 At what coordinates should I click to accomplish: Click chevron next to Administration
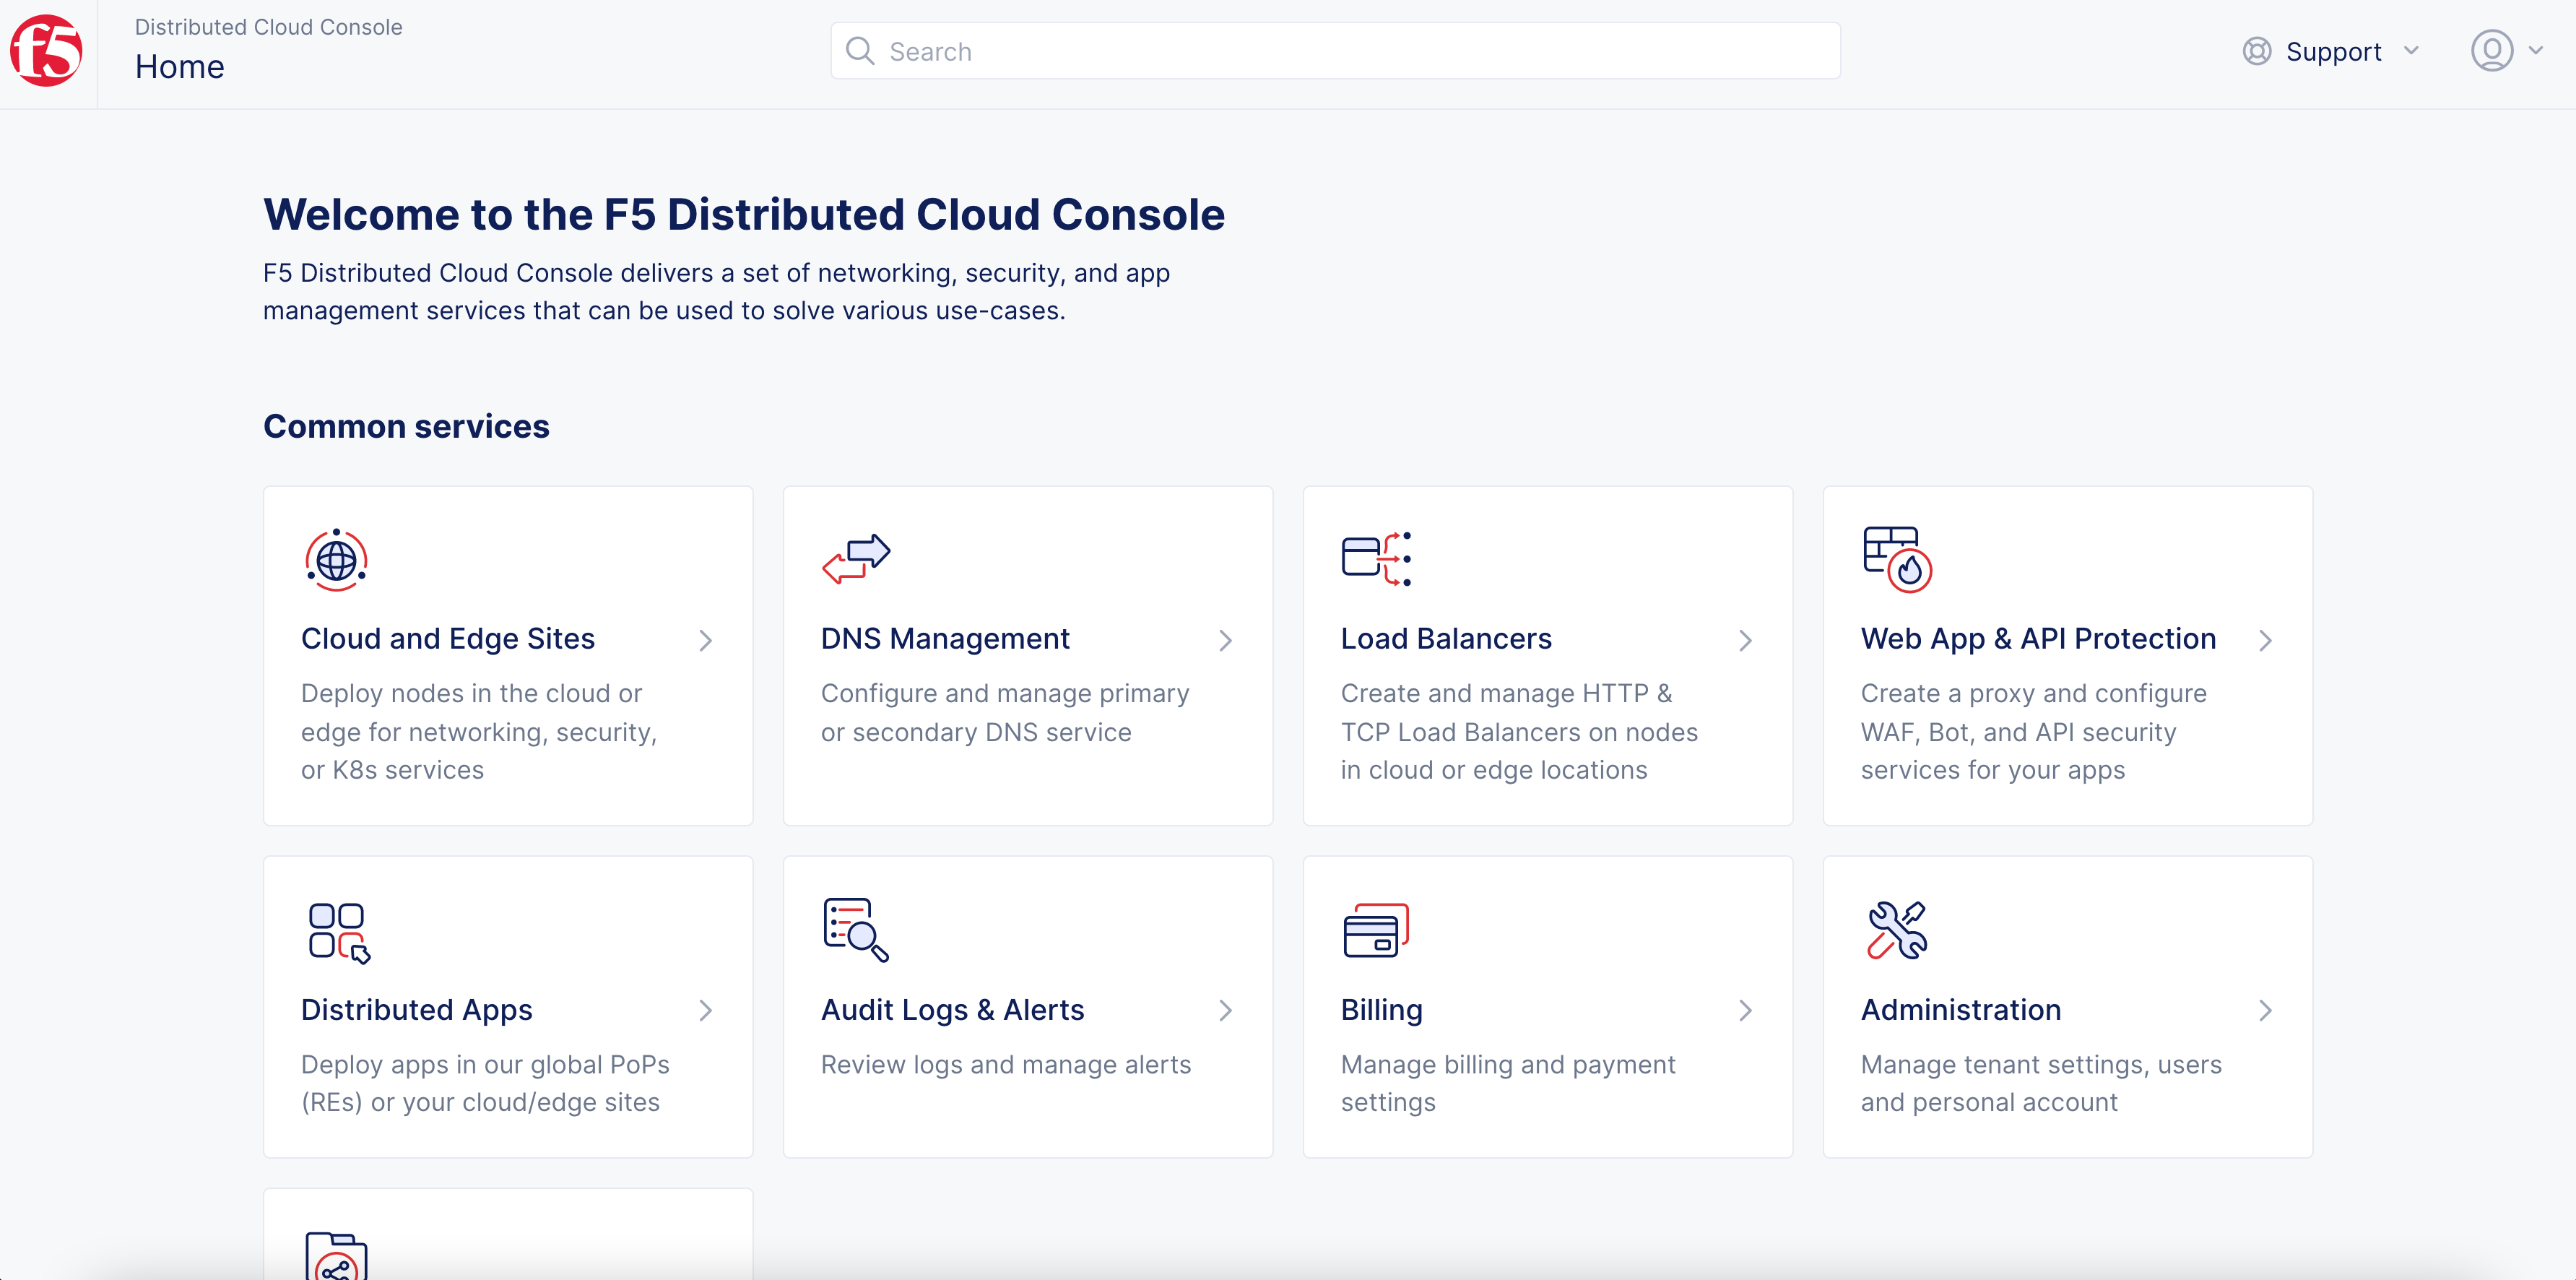point(2266,1011)
